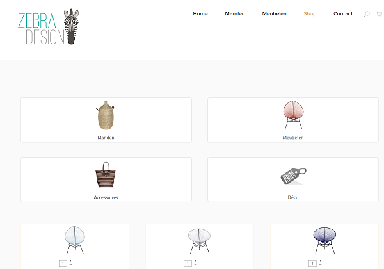
Task: Open the Accessoires category link text
Action: 106,197
